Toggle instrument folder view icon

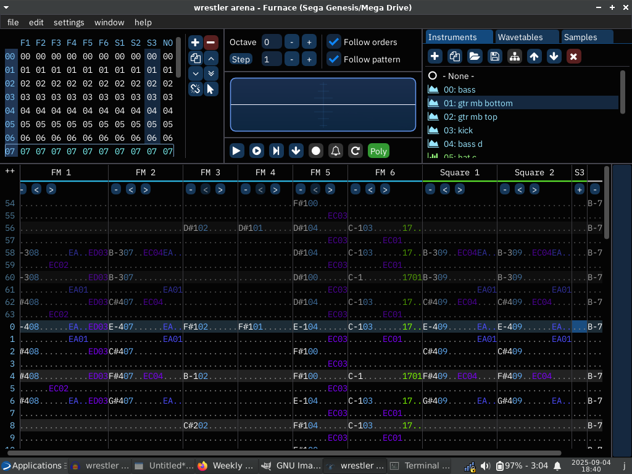pyautogui.click(x=514, y=57)
